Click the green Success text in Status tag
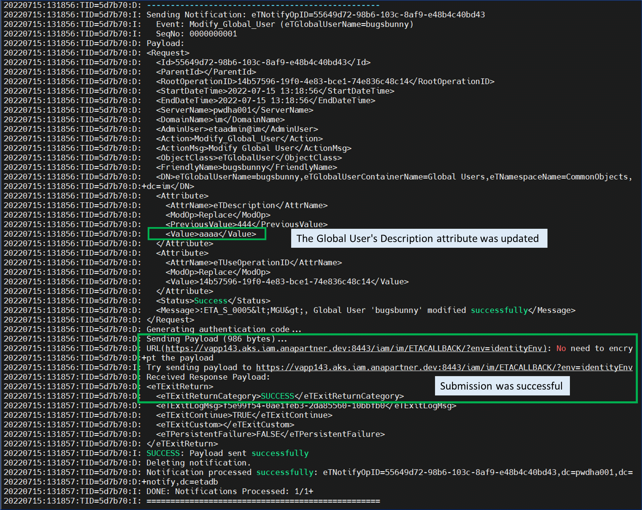This screenshot has height=510, width=642. pyautogui.click(x=210, y=301)
